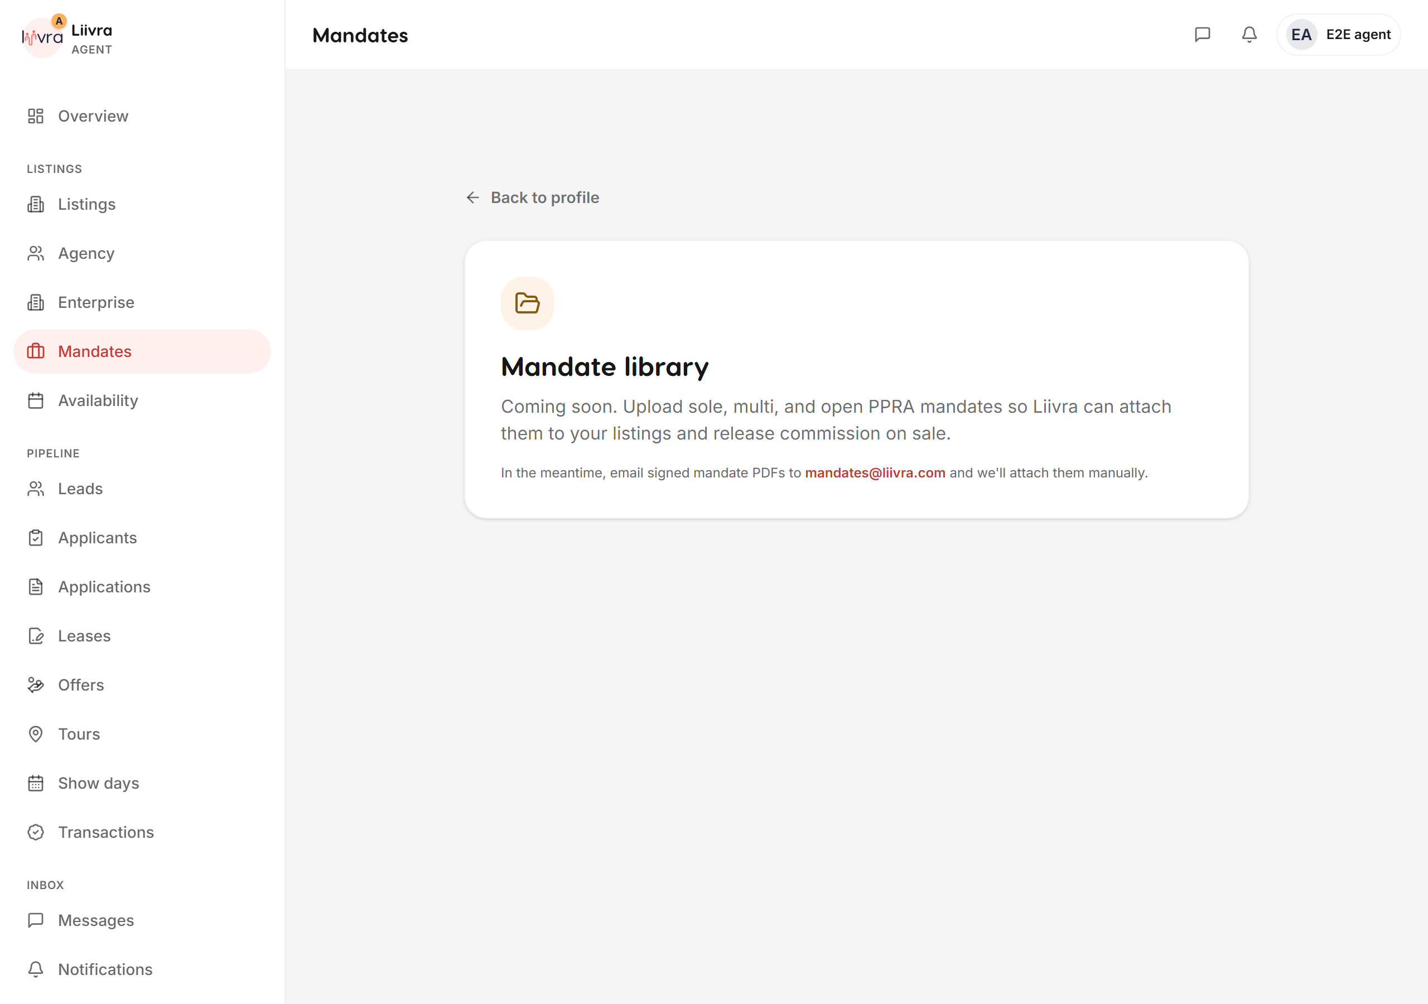Open the Enterprise menu item
The height and width of the screenshot is (1004, 1428).
click(142, 302)
